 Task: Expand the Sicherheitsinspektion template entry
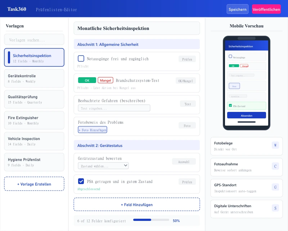point(34,57)
